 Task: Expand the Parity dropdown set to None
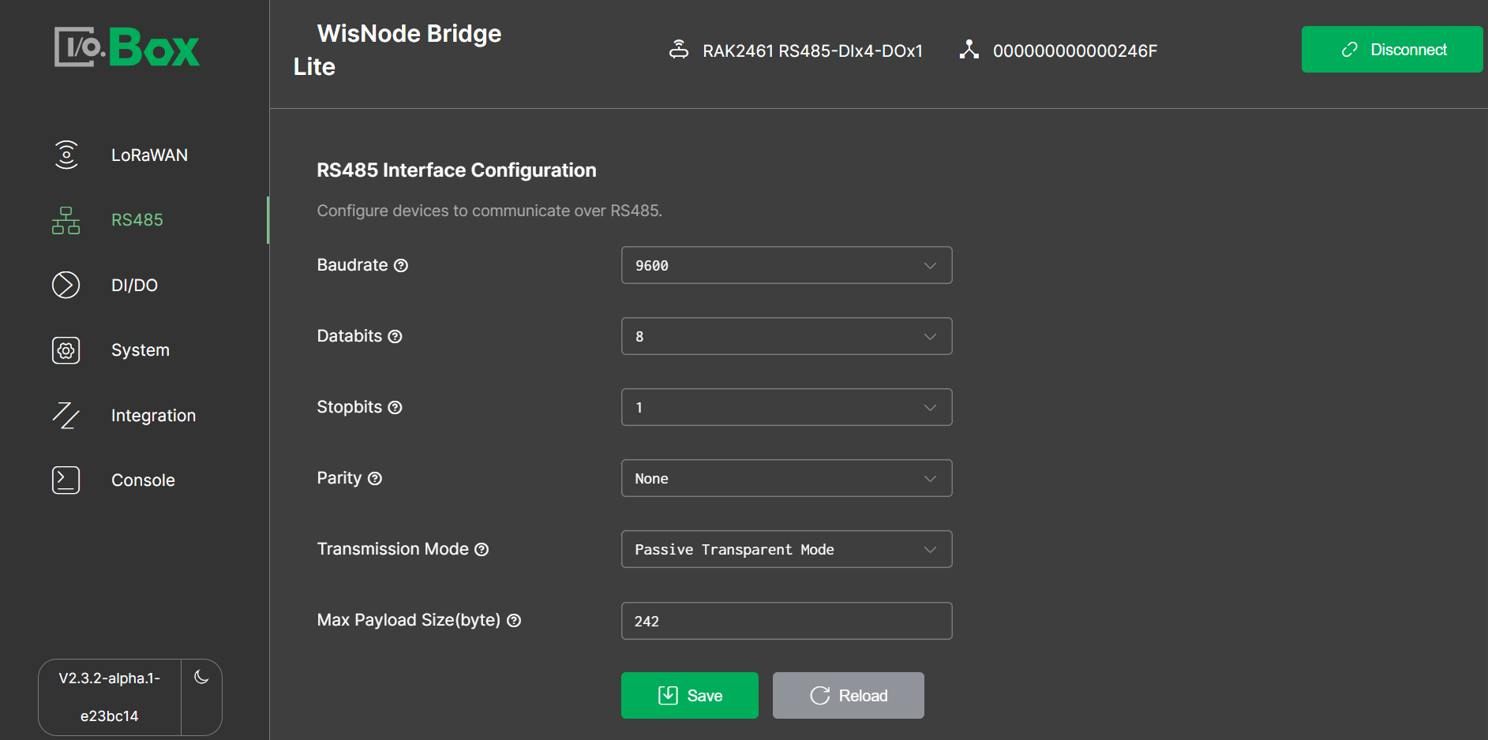[786, 479]
